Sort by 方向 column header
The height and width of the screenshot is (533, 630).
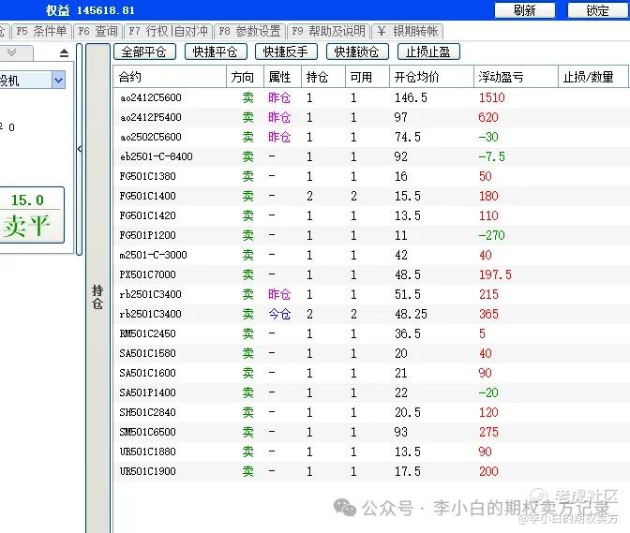click(x=245, y=77)
